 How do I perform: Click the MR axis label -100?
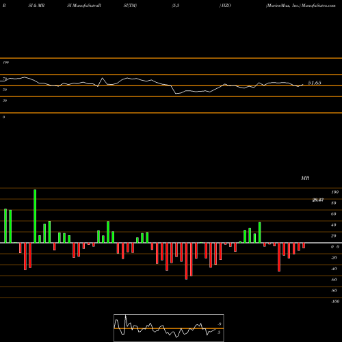coord(334,302)
